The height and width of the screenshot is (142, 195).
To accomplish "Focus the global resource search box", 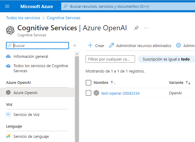I will tap(128, 7).
